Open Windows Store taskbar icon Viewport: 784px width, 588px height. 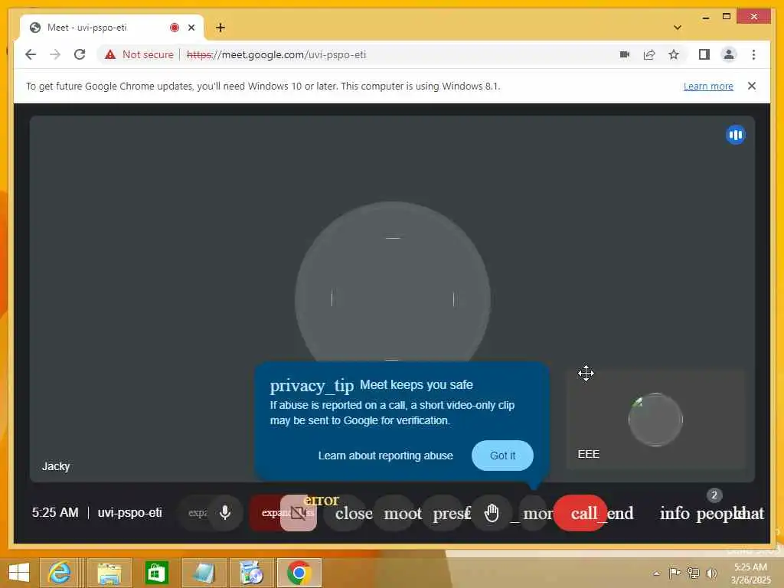[x=156, y=573]
